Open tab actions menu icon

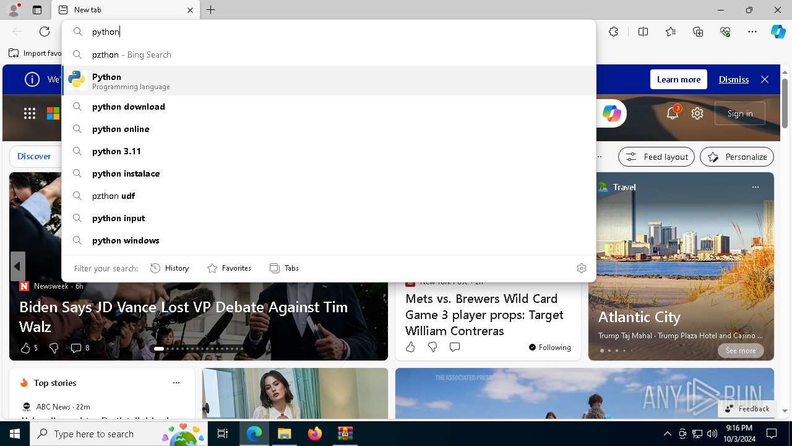(37, 10)
